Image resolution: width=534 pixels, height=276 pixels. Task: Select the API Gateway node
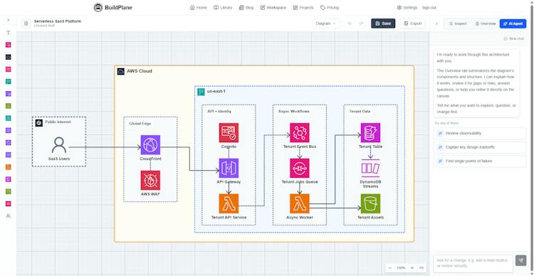[229, 168]
